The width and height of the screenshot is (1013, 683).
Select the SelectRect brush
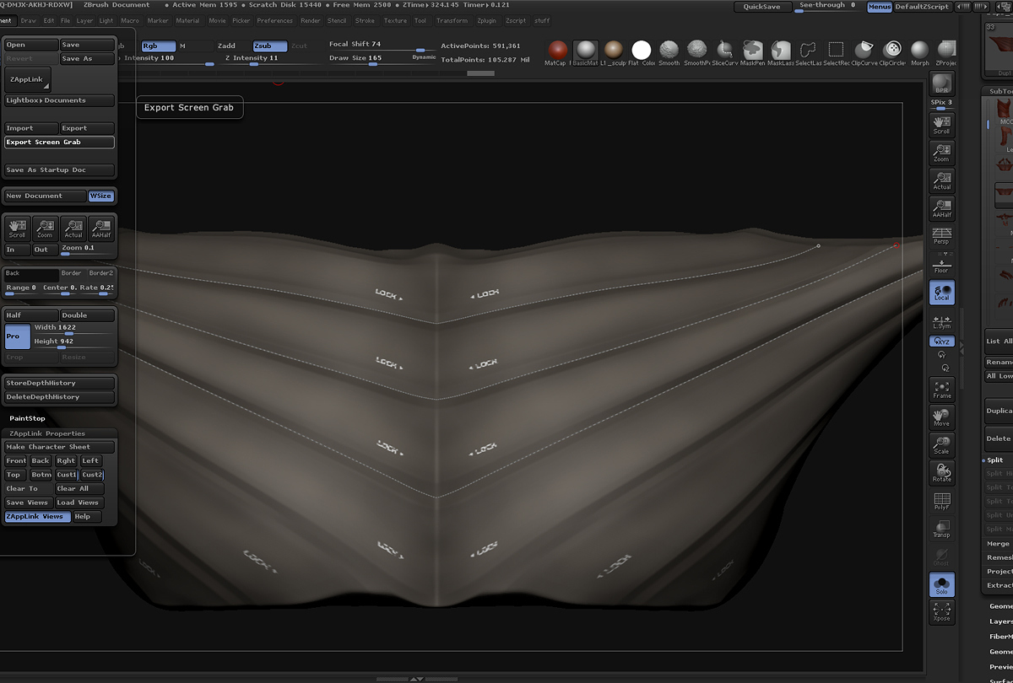pyautogui.click(x=836, y=51)
